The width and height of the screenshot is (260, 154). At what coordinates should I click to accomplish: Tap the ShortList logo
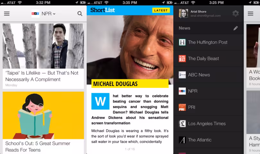tap(103, 10)
